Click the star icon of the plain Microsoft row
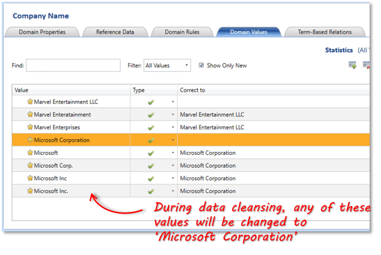 [x=30, y=153]
